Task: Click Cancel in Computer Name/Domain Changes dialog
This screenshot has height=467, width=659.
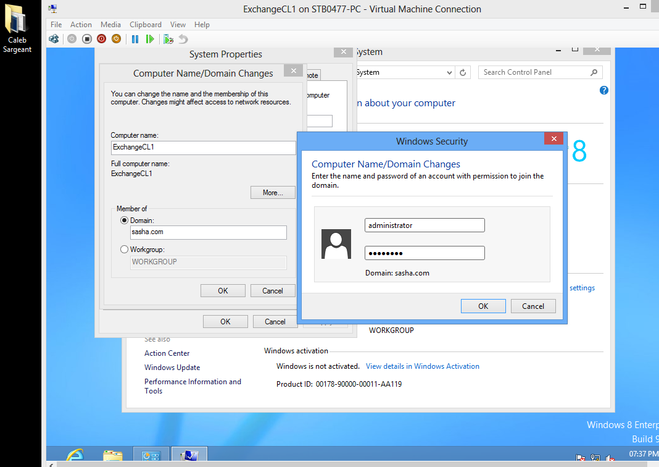Action: 273,291
